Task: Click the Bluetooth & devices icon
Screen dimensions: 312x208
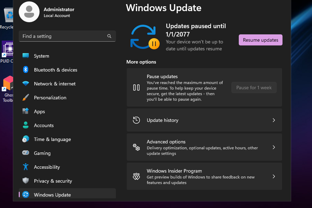Action: click(26, 70)
